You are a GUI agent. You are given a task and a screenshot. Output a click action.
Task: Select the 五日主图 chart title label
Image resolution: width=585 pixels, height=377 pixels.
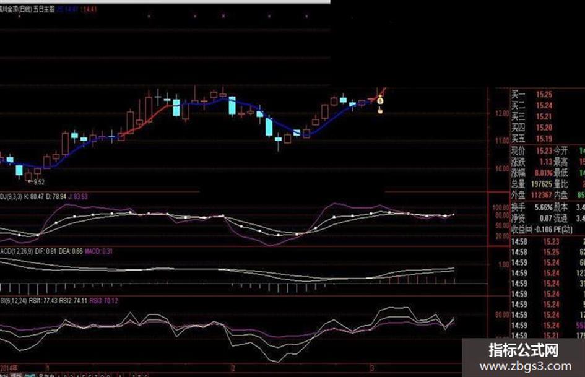(44, 9)
